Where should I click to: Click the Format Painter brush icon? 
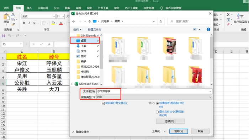13,24
